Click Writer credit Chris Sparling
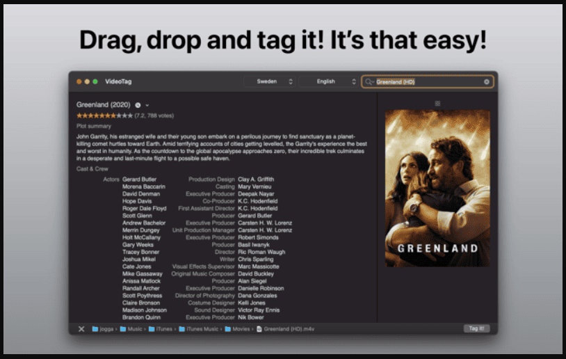 (x=256, y=259)
